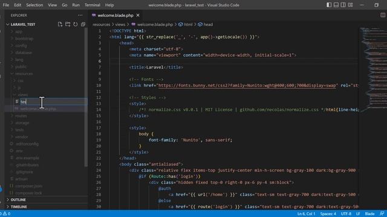Click the feedback icon in status bar

pos(382,213)
